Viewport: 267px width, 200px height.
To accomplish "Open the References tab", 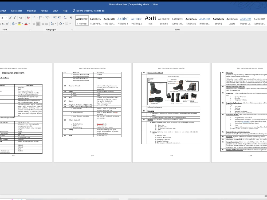I will [17, 11].
